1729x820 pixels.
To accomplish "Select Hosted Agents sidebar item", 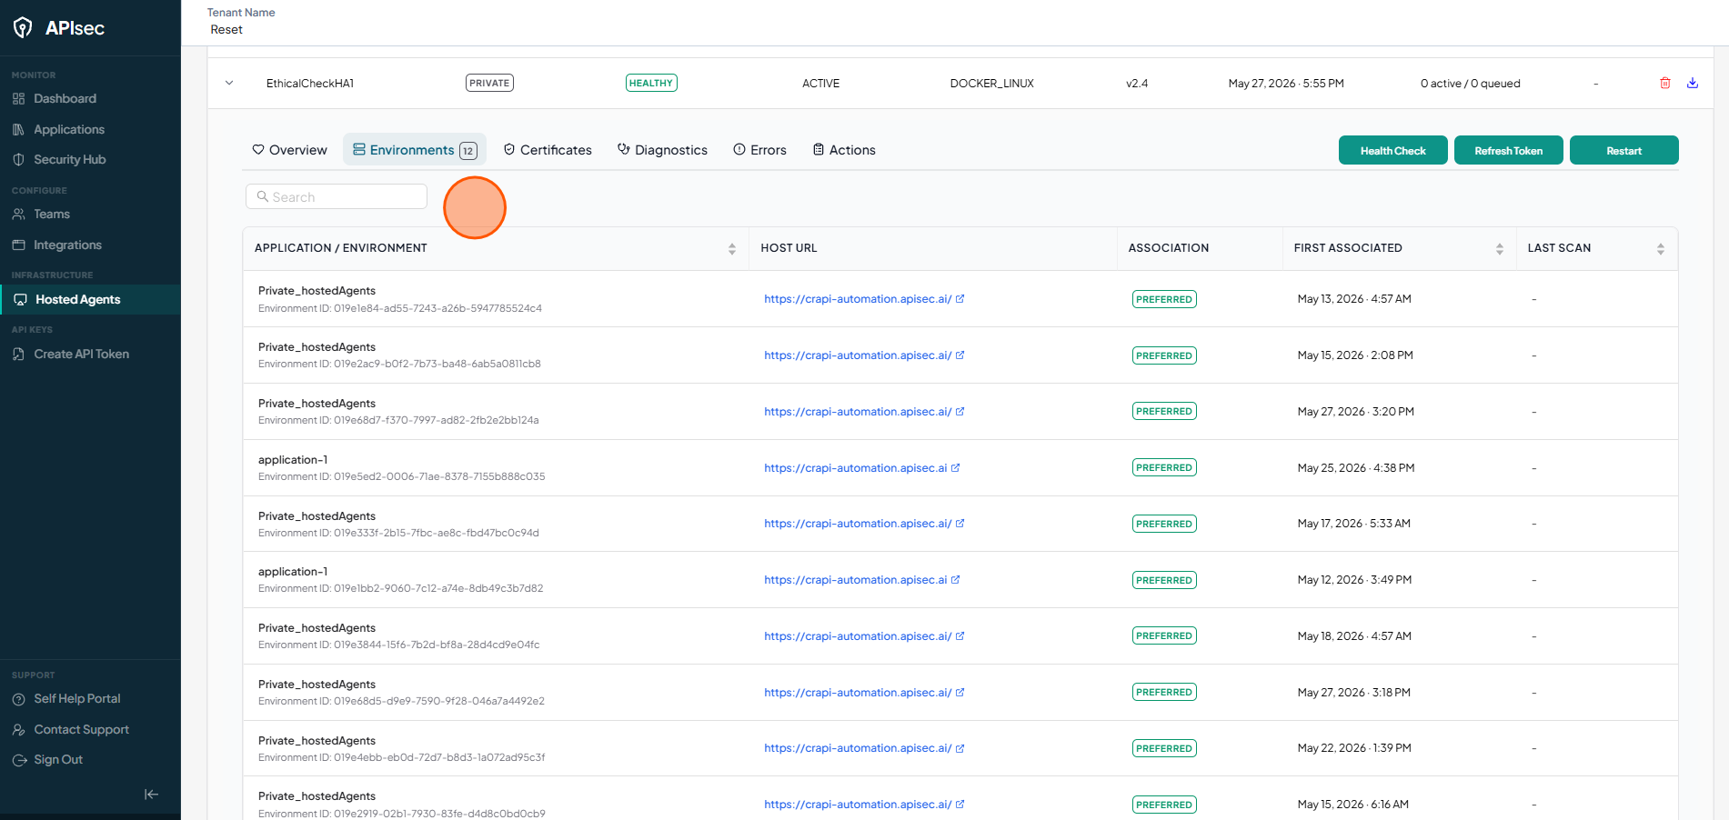I will coord(90,299).
